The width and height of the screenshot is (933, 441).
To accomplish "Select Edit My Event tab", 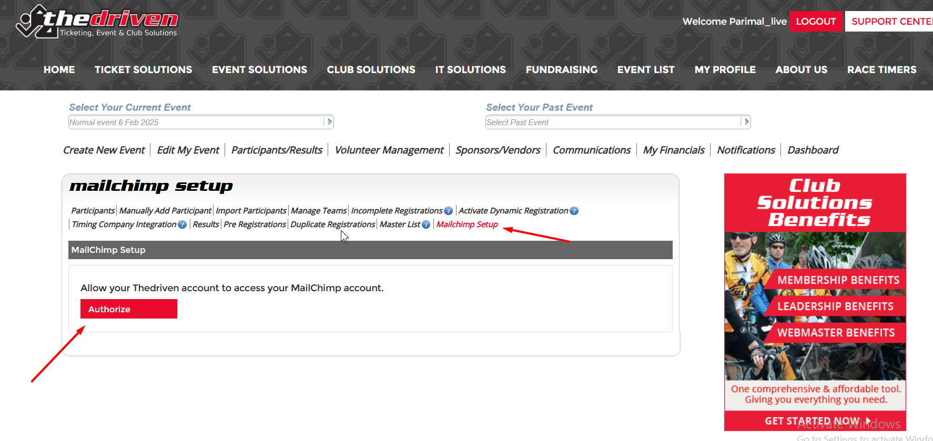I will click(x=188, y=150).
